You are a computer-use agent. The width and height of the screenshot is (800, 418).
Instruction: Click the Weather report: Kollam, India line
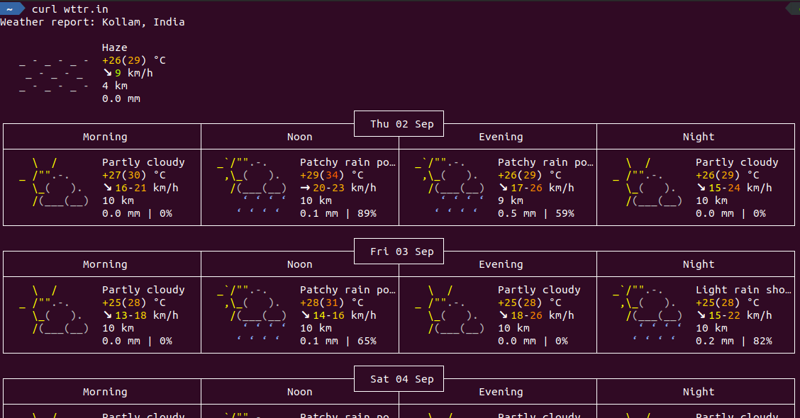click(x=92, y=21)
